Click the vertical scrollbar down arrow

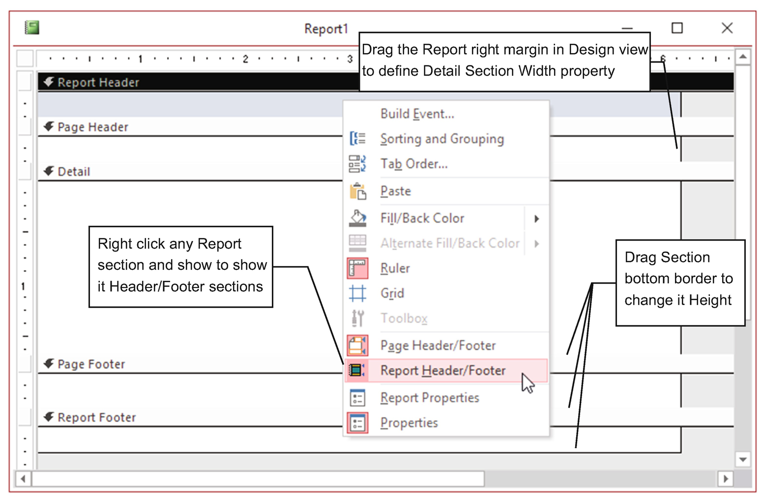pos(743,459)
